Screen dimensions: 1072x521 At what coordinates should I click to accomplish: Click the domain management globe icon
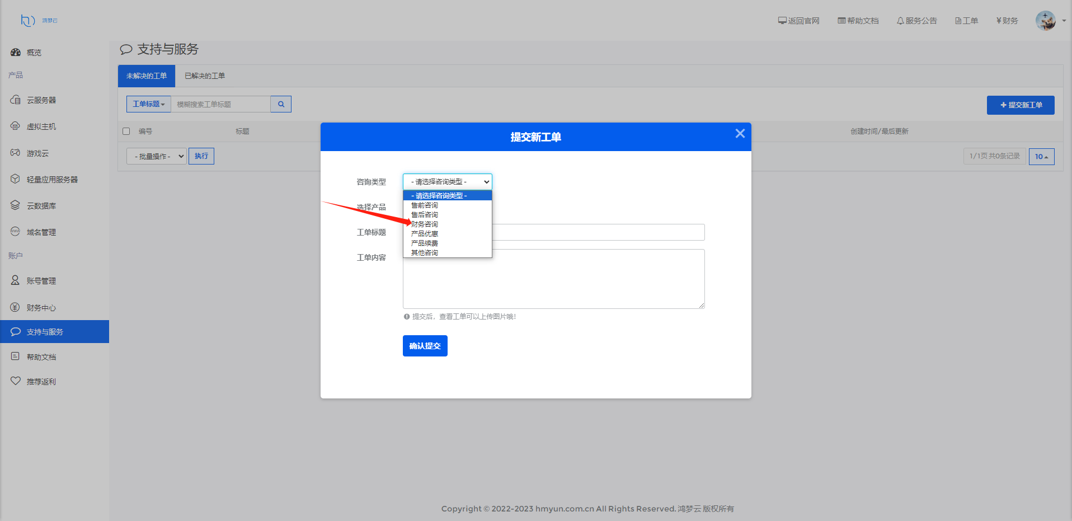coord(15,232)
